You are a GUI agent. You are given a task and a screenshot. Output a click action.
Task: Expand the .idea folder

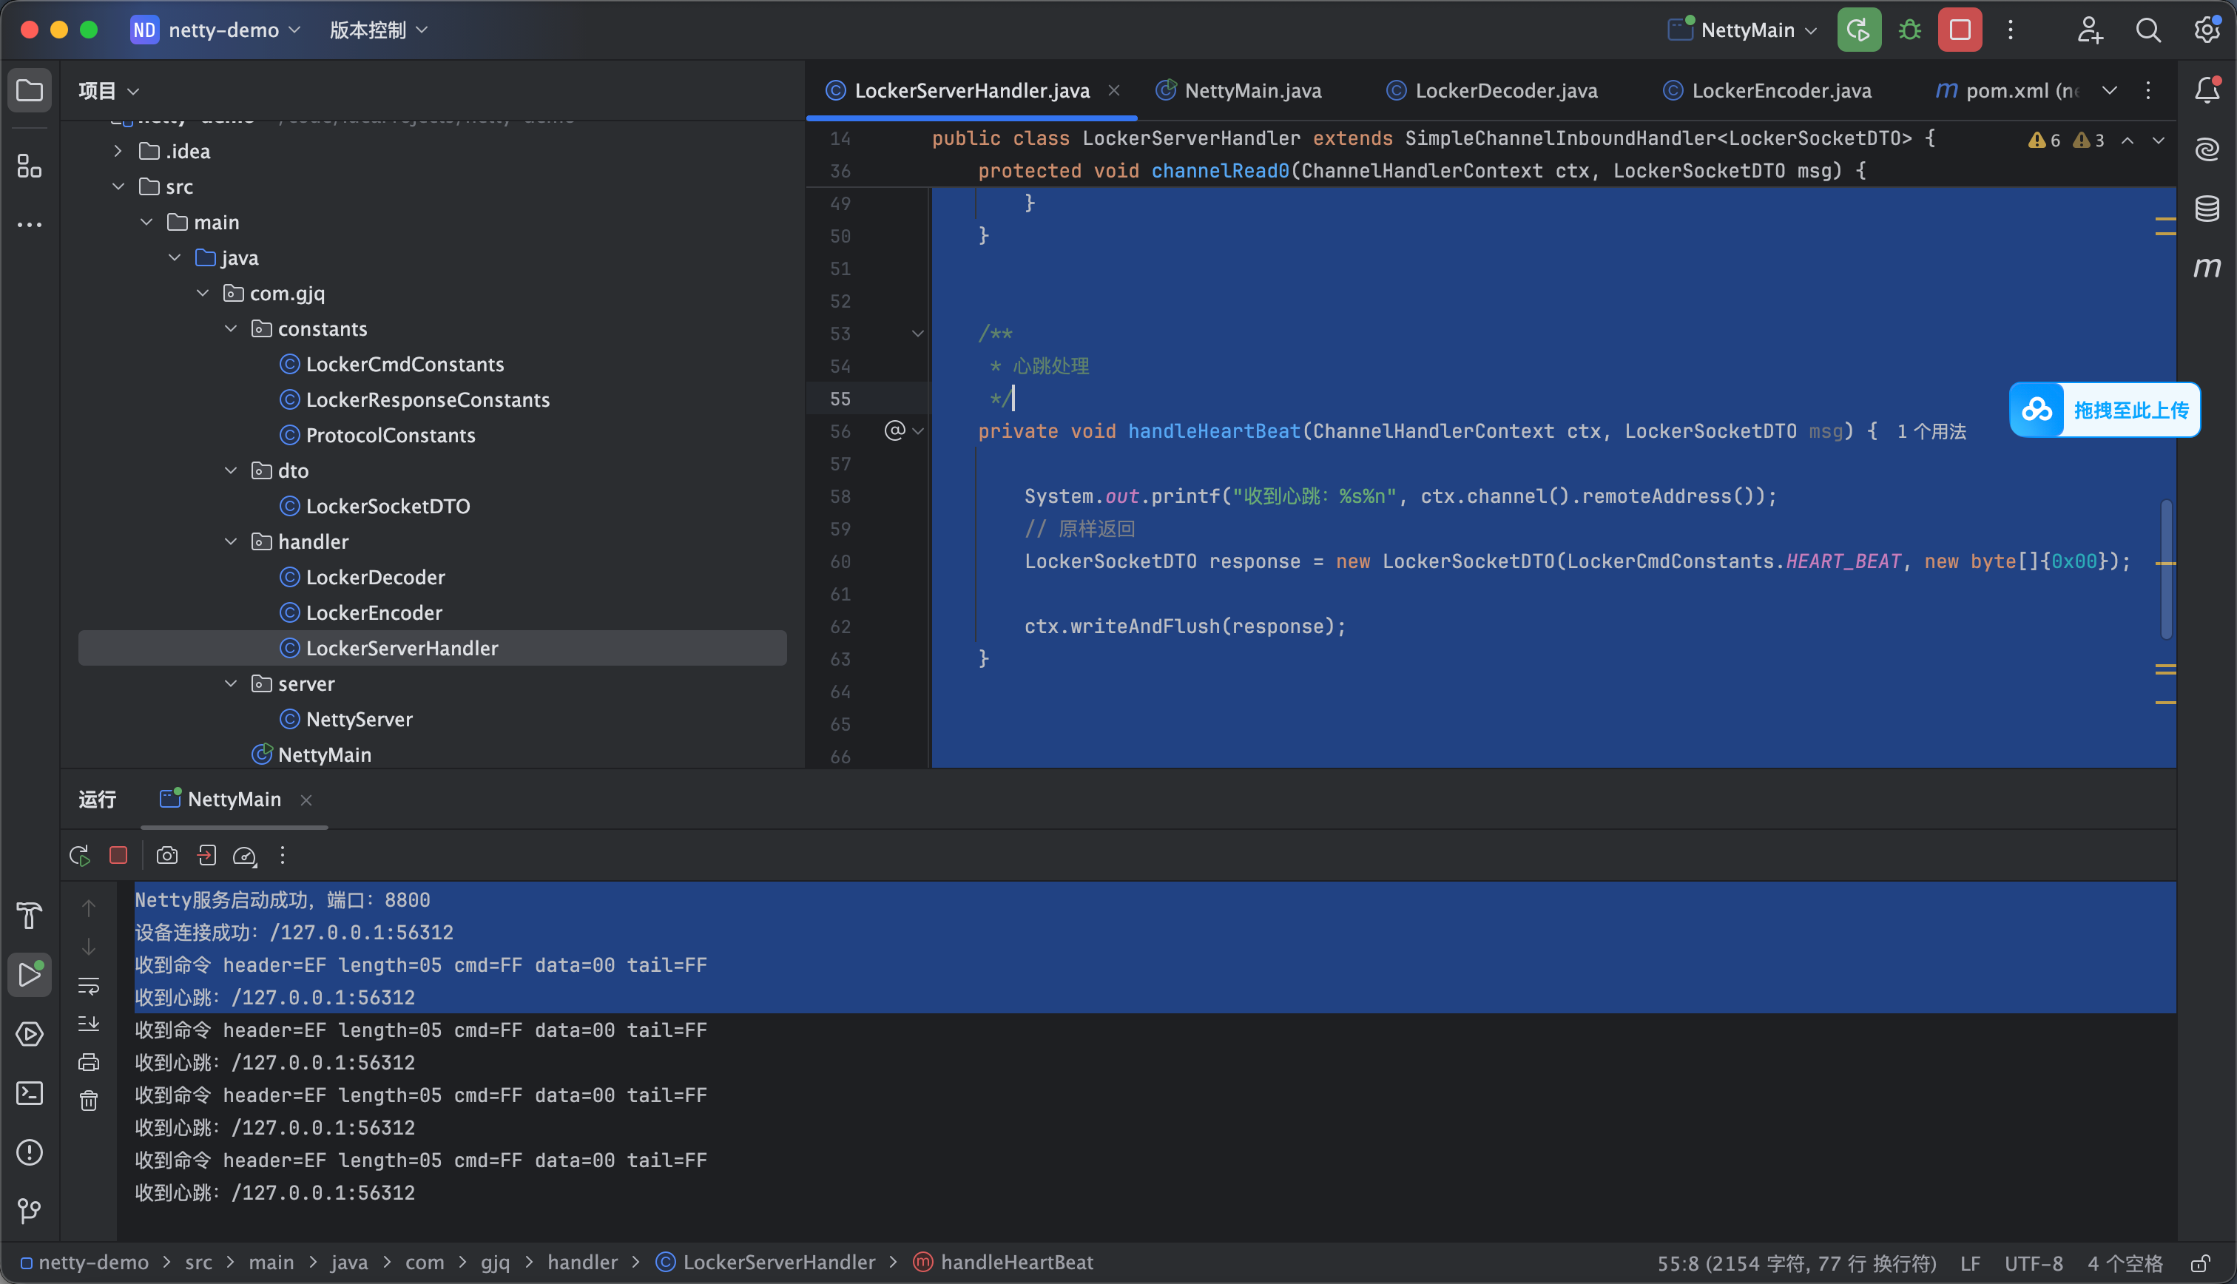point(118,151)
